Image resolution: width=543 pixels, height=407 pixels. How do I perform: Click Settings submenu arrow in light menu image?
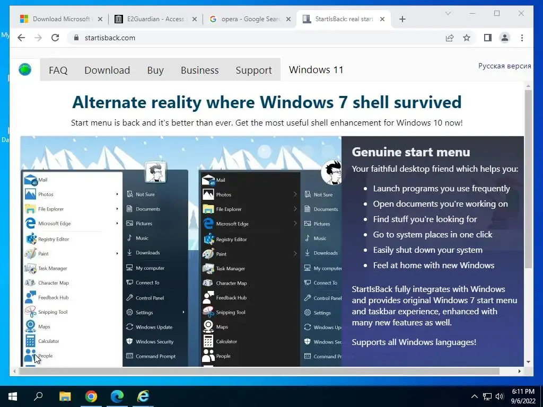183,312
